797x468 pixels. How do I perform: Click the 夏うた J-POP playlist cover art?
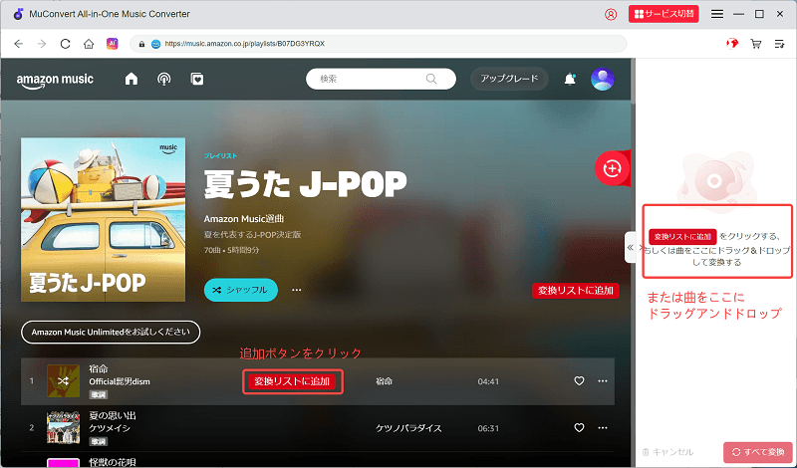(x=104, y=219)
